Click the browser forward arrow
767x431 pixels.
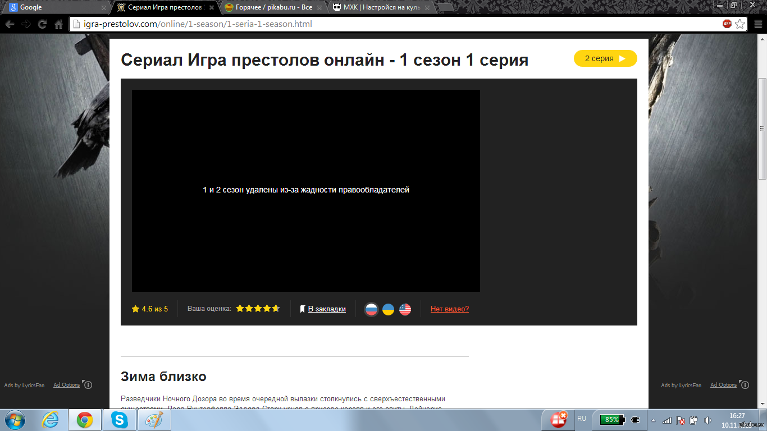pos(26,24)
